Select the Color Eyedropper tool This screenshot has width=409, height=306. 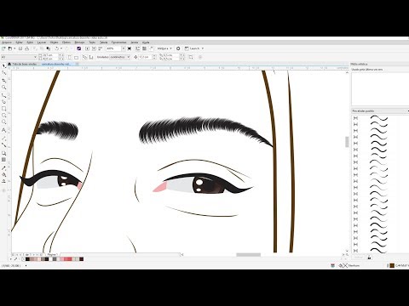[4, 167]
